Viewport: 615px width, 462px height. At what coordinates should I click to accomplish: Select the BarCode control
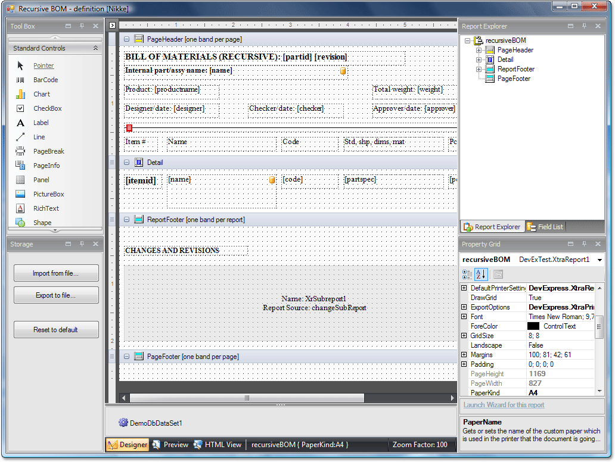click(45, 80)
